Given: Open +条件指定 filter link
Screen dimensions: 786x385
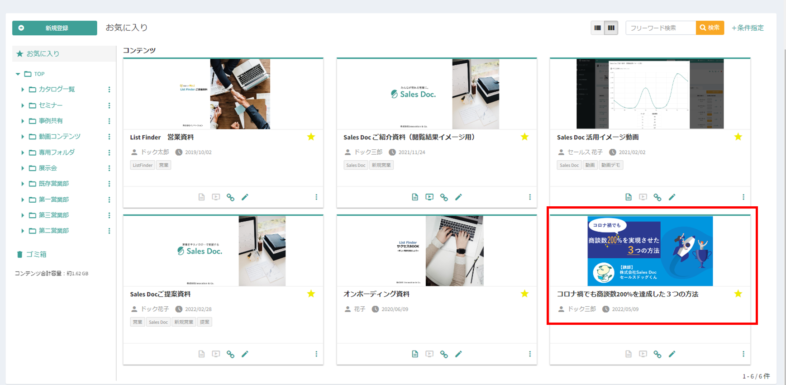Looking at the screenshot, I should click(748, 28).
